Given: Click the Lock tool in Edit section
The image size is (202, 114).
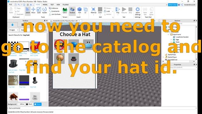Looking at the screenshot, I should [x=107, y=11].
